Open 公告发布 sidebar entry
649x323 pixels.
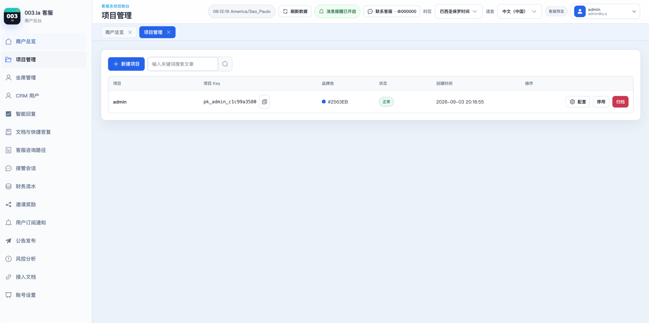point(44,241)
